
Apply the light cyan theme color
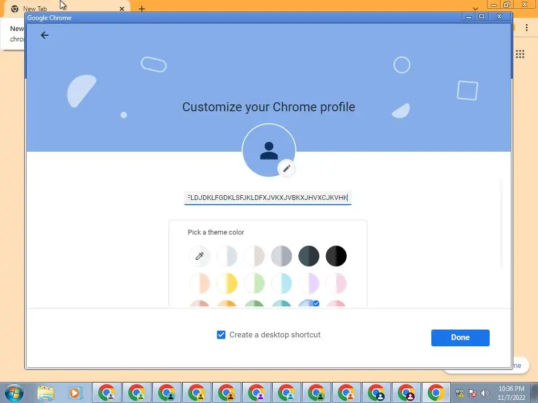tap(282, 283)
